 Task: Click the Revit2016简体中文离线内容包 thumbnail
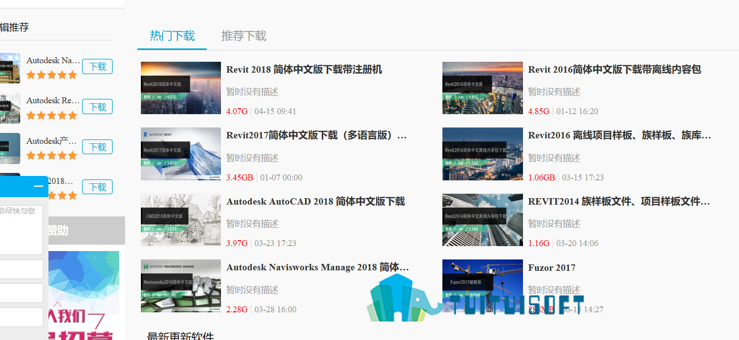(482, 154)
